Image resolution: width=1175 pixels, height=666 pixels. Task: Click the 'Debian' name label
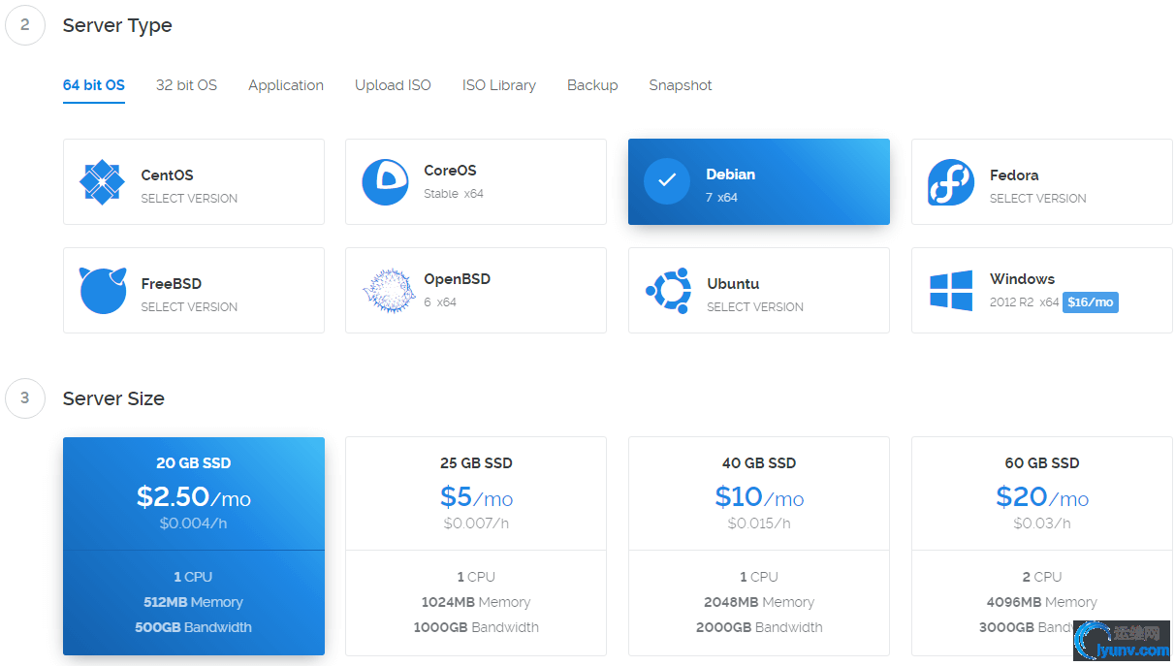[x=731, y=174]
